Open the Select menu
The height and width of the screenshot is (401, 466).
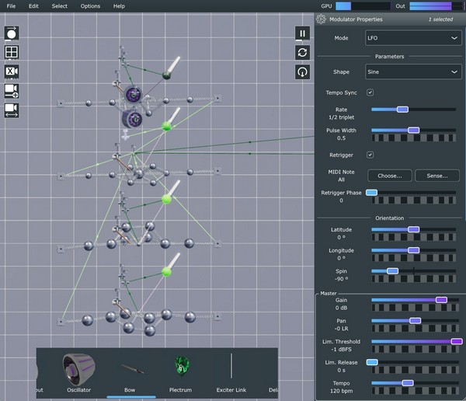pos(59,5)
